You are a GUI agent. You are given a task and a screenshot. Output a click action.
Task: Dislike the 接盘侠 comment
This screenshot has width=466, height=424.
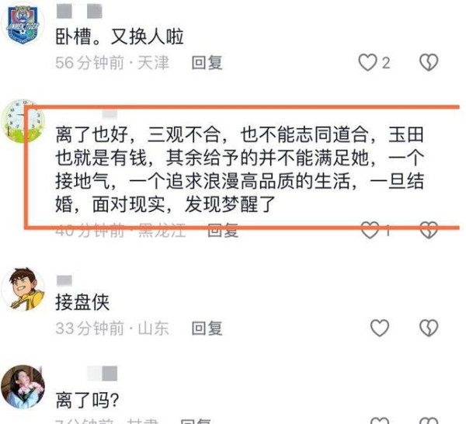click(429, 328)
